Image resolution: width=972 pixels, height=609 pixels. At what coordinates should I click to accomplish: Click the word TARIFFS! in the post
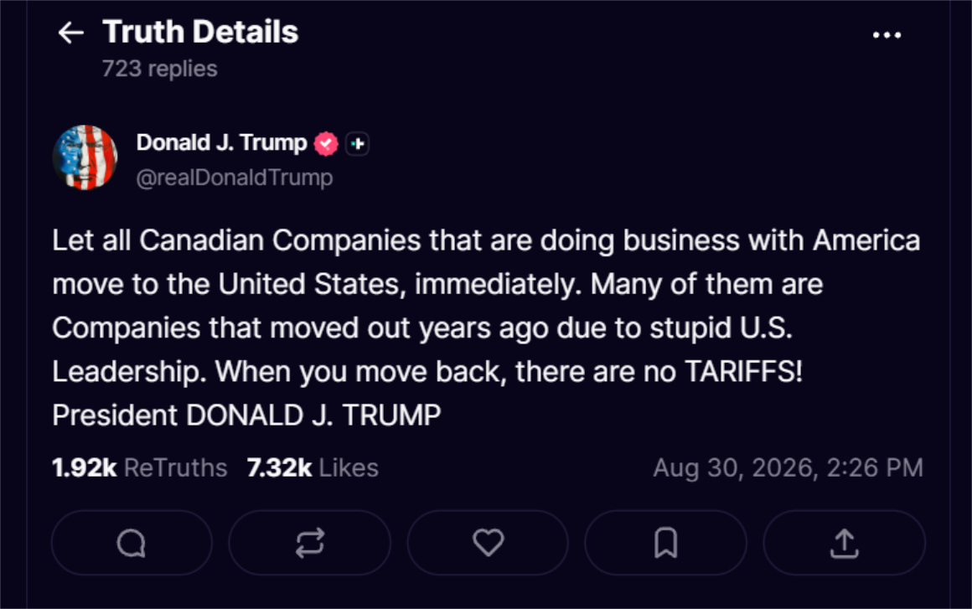(743, 372)
